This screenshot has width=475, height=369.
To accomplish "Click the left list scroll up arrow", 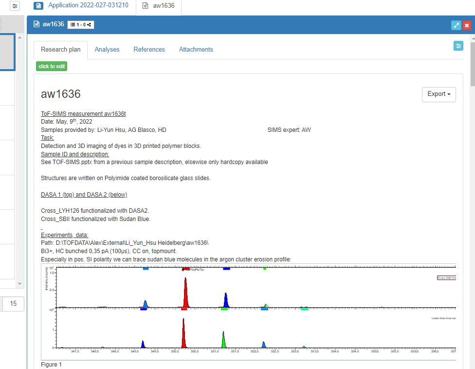I will click(19, 37).
